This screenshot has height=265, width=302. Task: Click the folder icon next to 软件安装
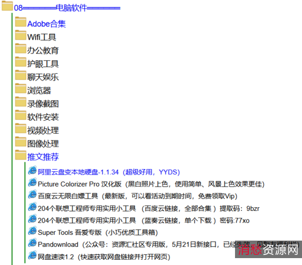tap(21, 115)
